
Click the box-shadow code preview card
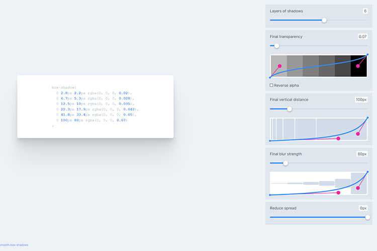coord(96,106)
